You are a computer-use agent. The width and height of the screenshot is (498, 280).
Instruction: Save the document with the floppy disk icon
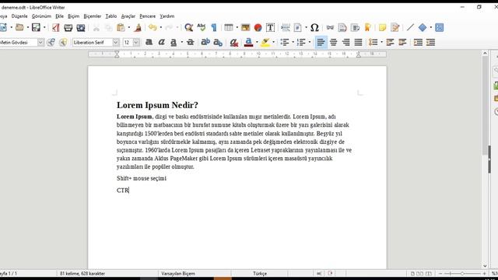(36, 28)
